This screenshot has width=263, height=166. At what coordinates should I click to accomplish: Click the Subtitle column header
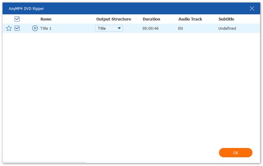[x=226, y=19]
